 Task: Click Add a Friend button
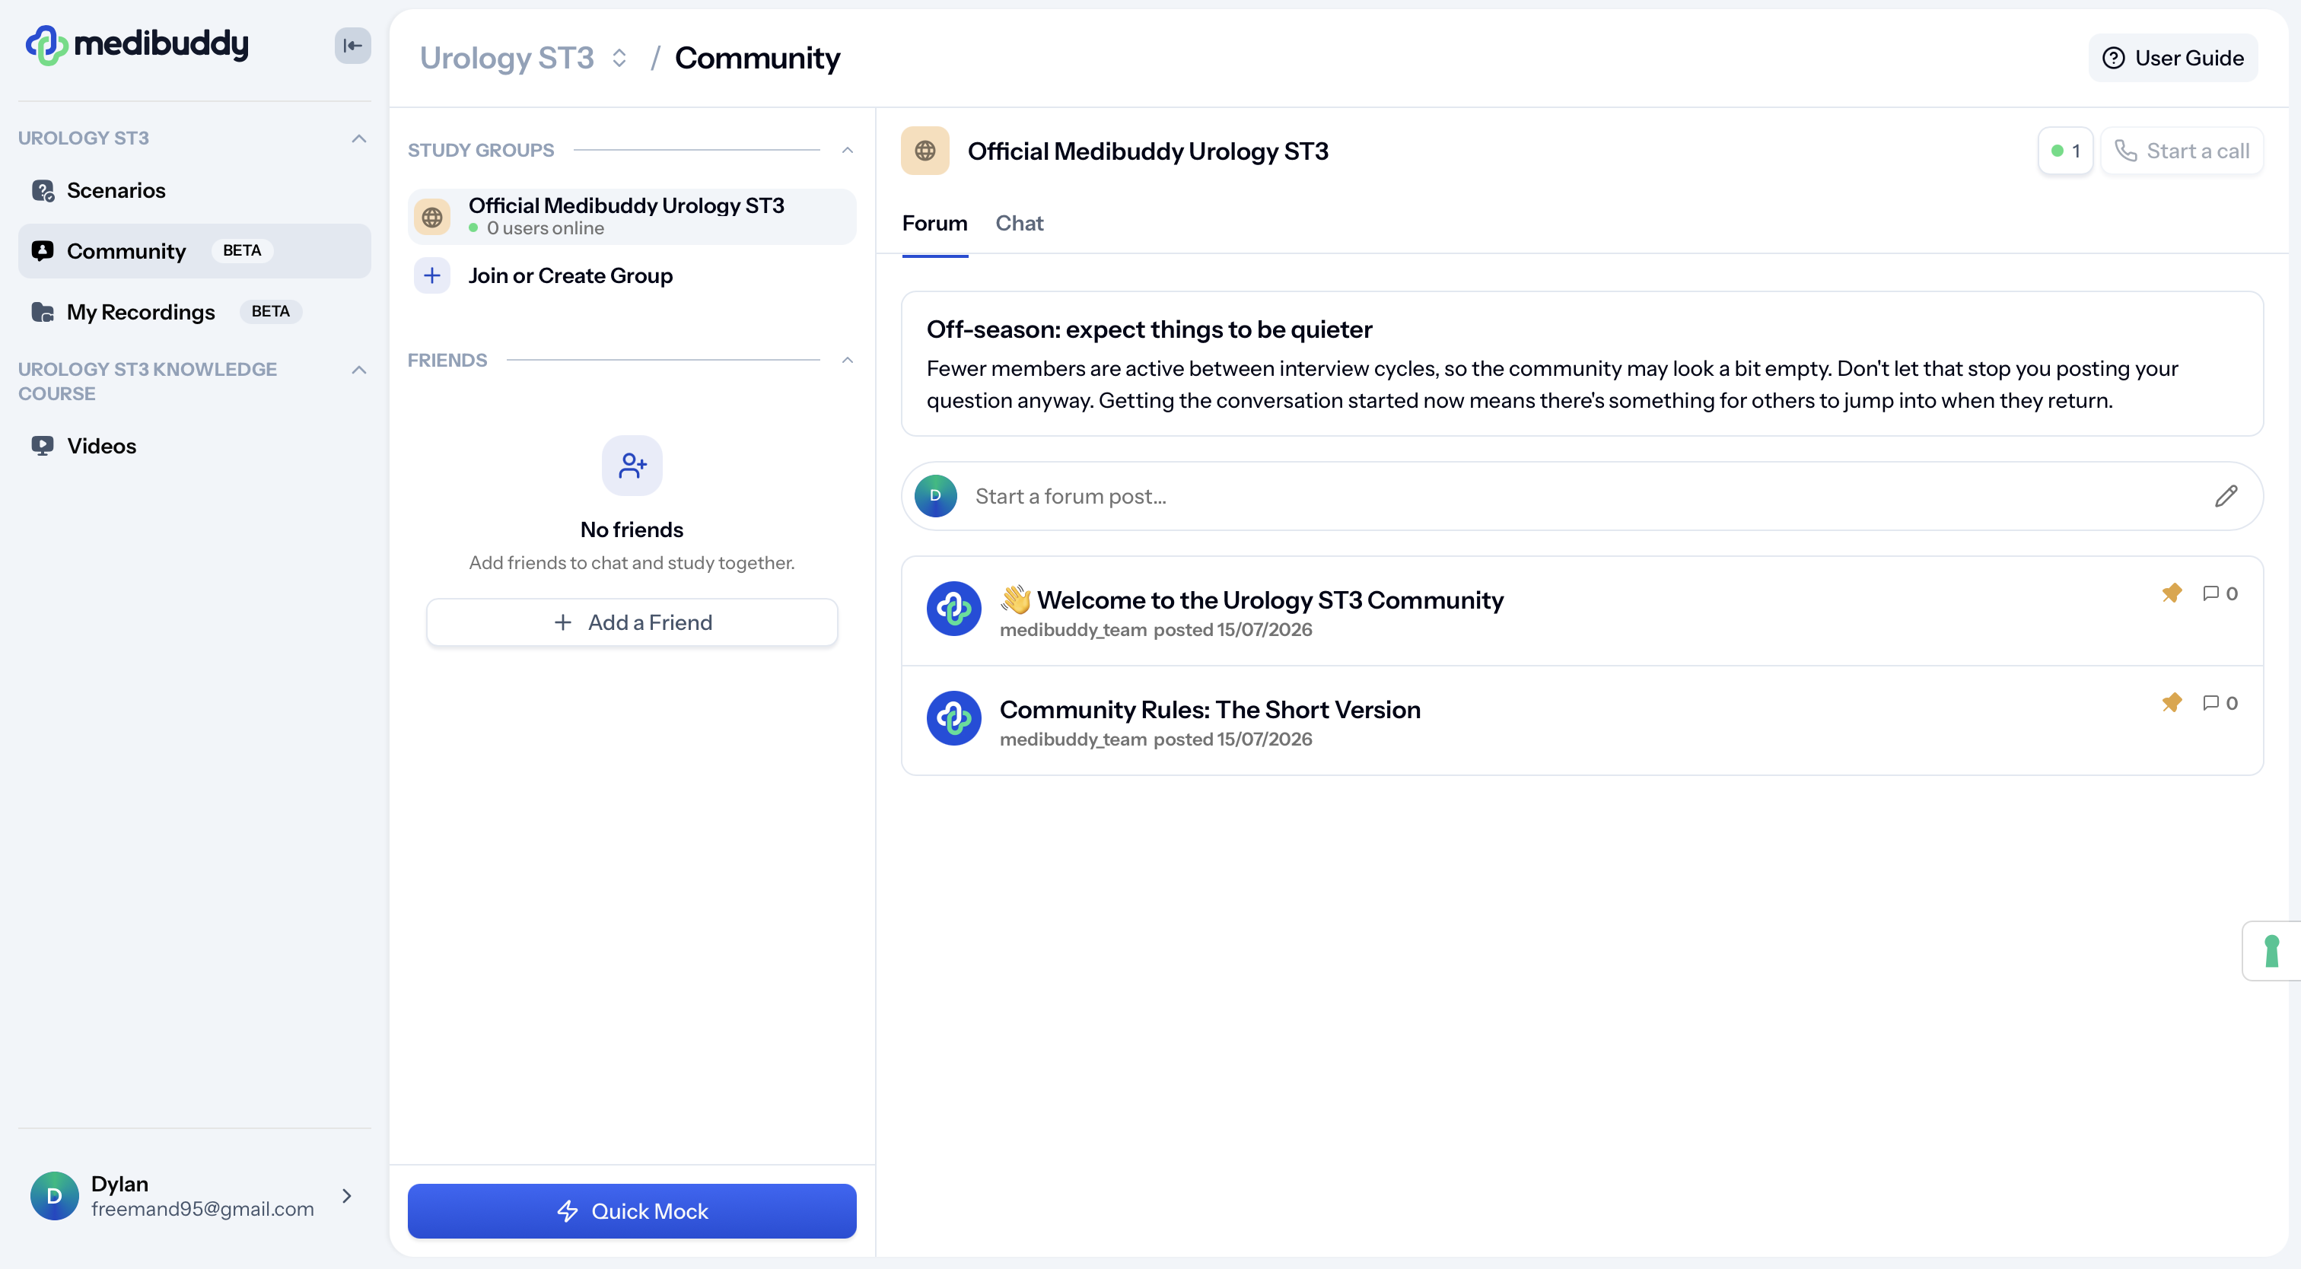click(632, 622)
